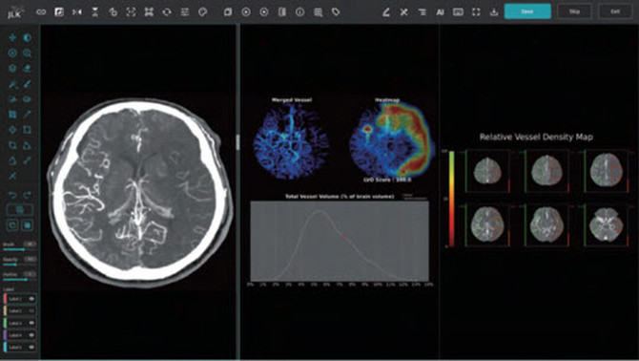The height and width of the screenshot is (361, 639).
Task: Click the Skip button
Action: click(x=574, y=11)
